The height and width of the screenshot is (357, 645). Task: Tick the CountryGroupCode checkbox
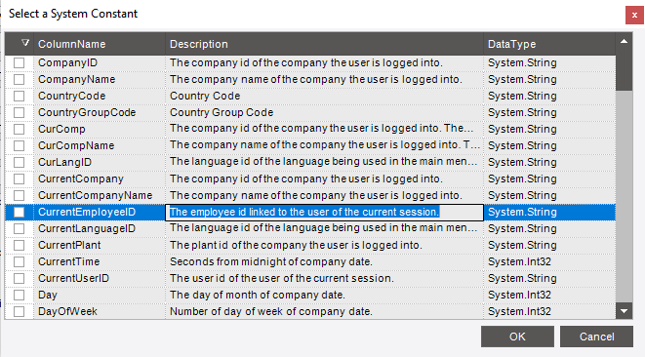19,113
